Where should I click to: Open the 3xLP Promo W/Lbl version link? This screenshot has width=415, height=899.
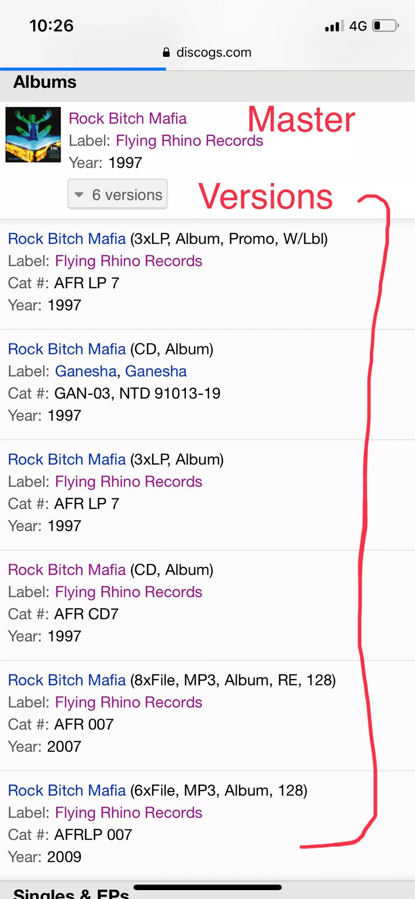(67, 239)
